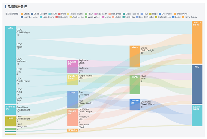Click the Classic World destination node
The width and height of the screenshot is (207, 139).
197,116
